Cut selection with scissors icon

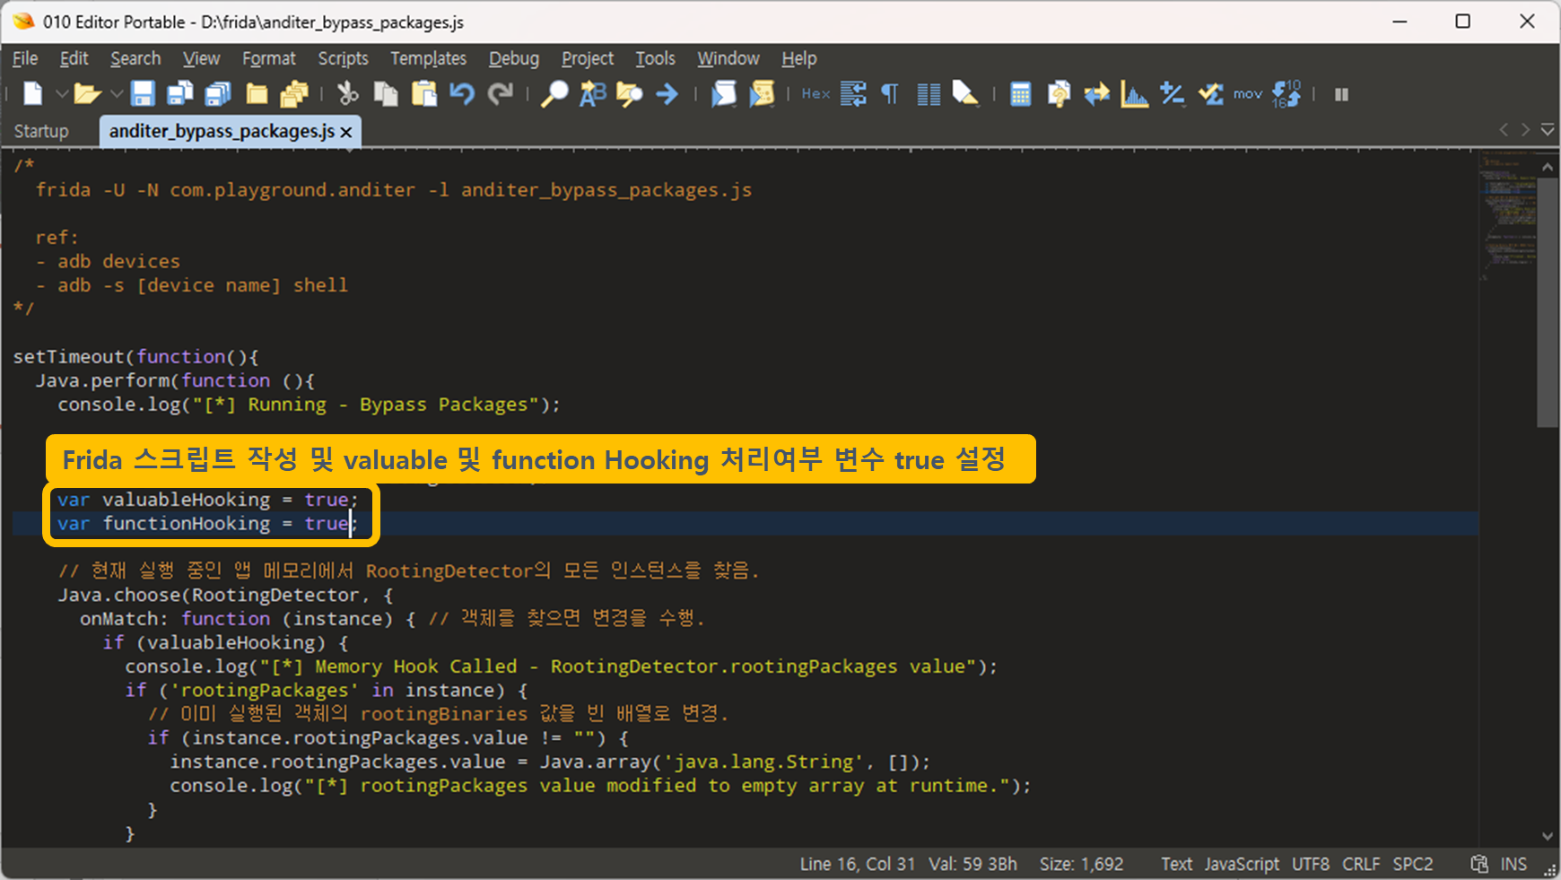tap(348, 93)
